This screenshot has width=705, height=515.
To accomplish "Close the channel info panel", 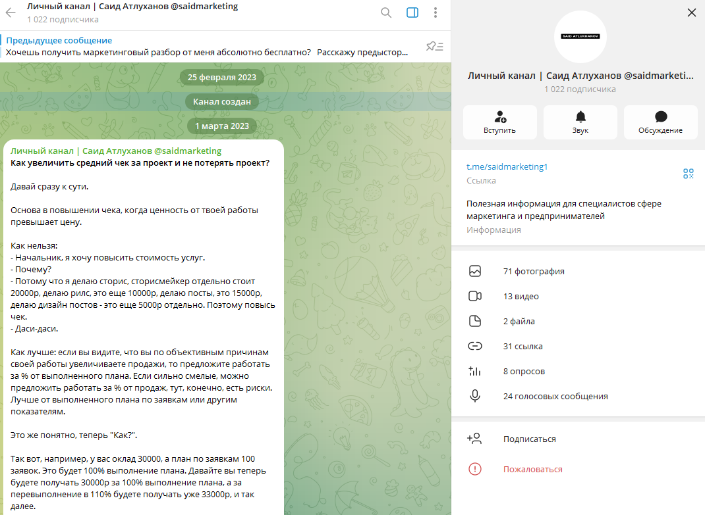I will 692,12.
